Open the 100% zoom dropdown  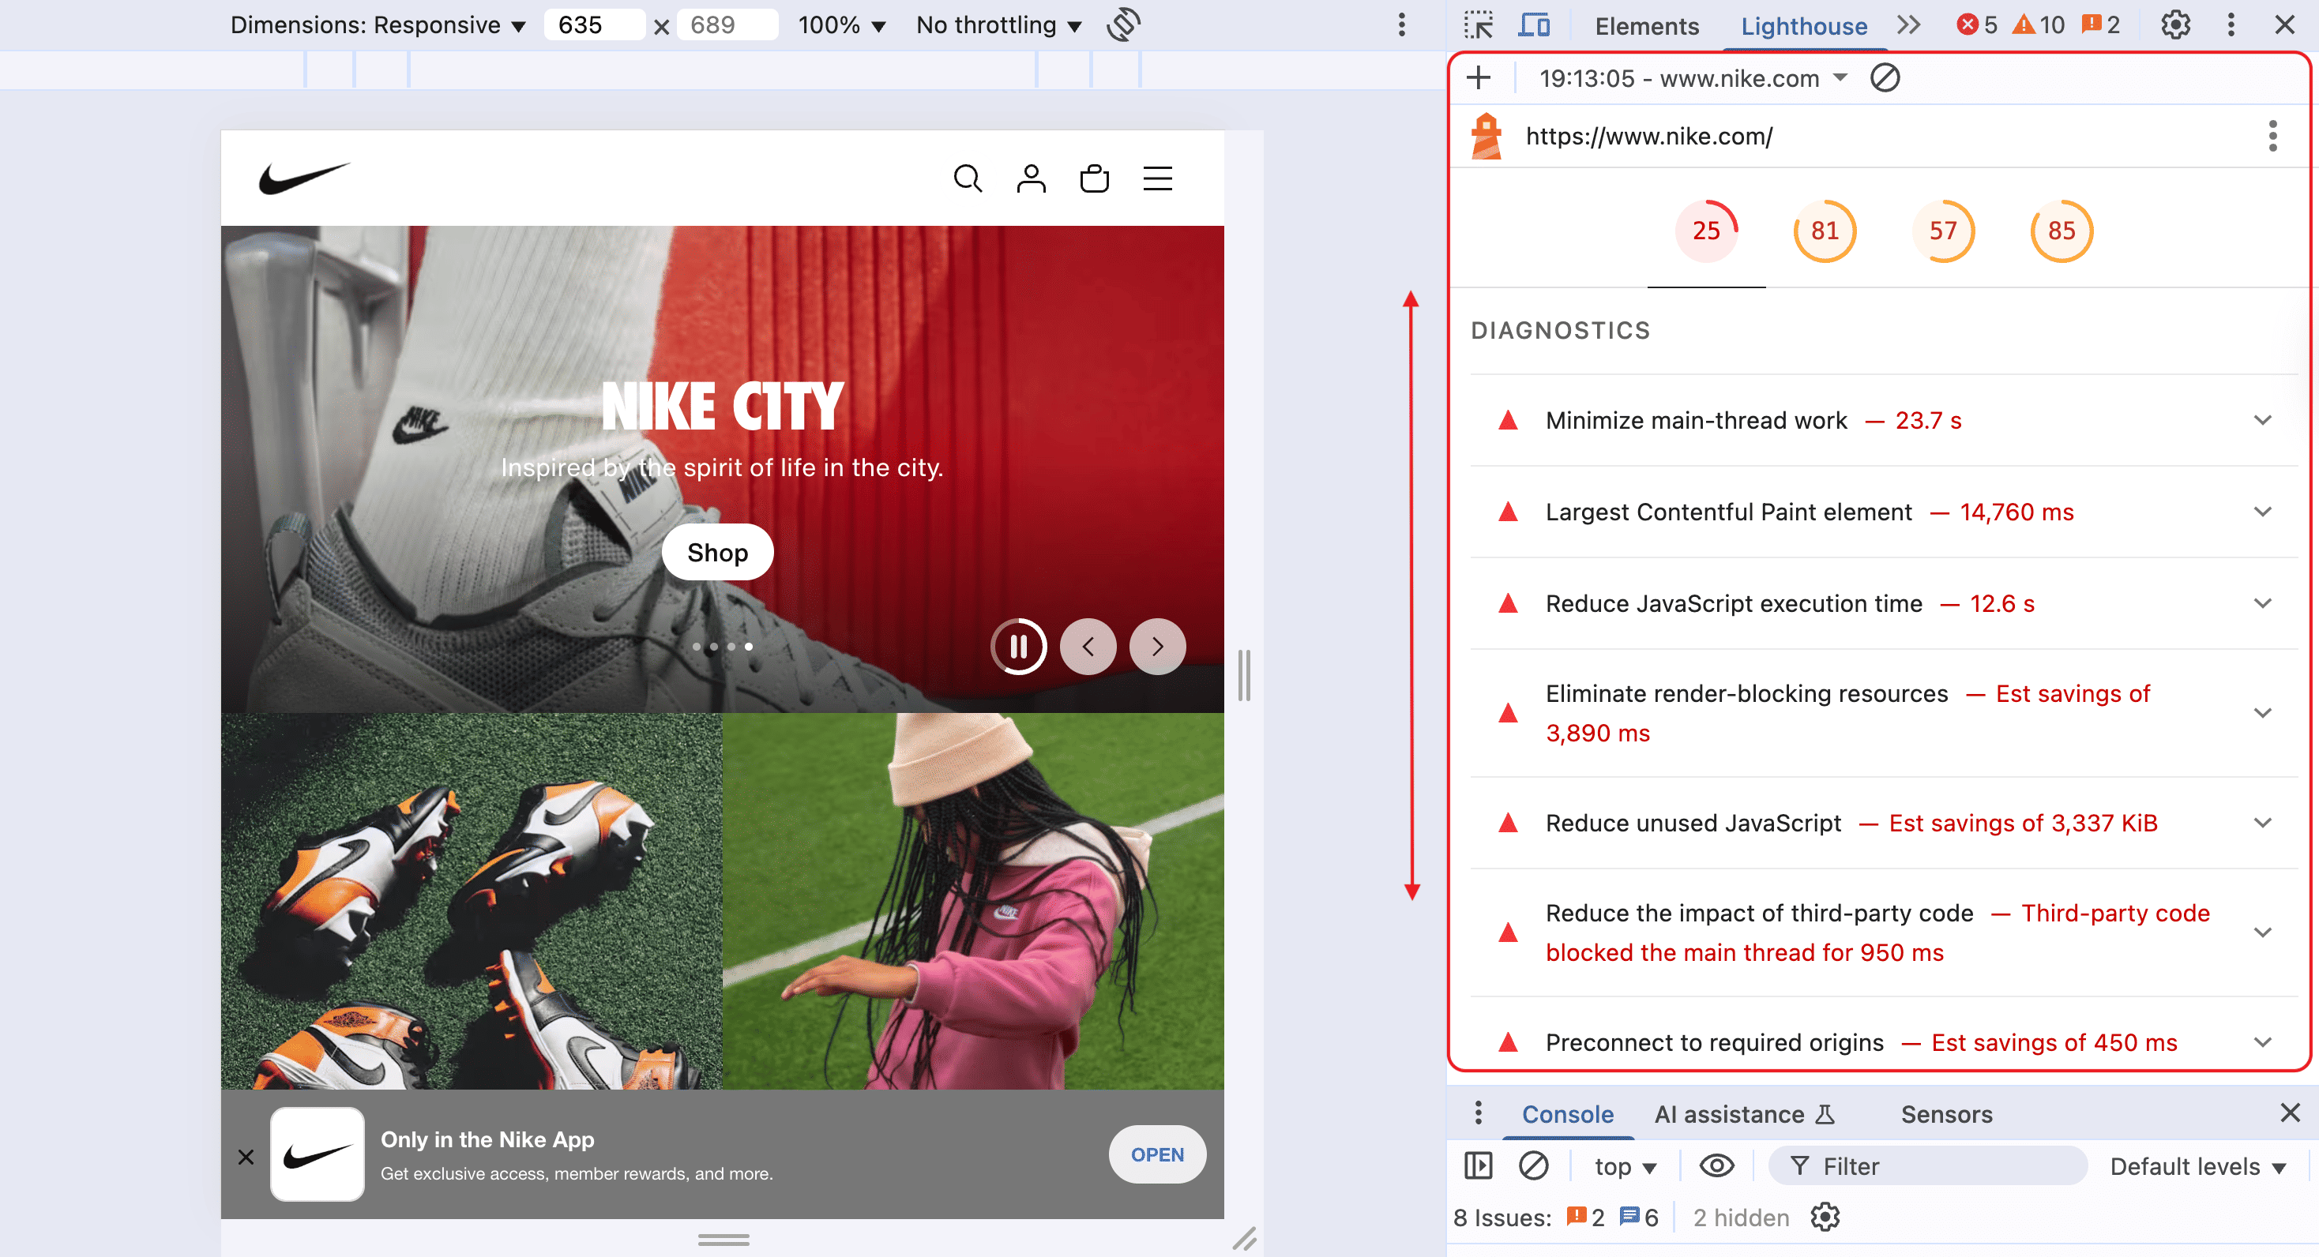click(841, 24)
